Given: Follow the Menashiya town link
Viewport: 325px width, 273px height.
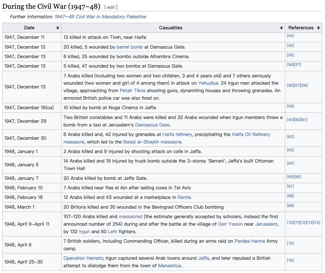Looking at the screenshot, I should tap(169, 265).
